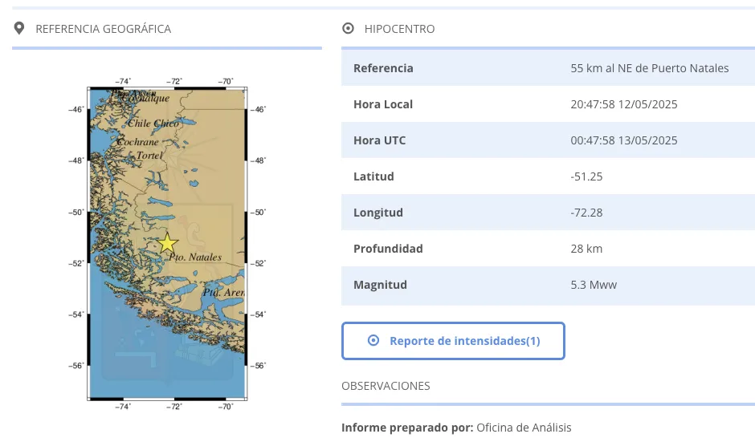This screenshot has height=446, width=755.
Task: Click the location pin icon beside Referencia Geográfica
Action: click(19, 29)
